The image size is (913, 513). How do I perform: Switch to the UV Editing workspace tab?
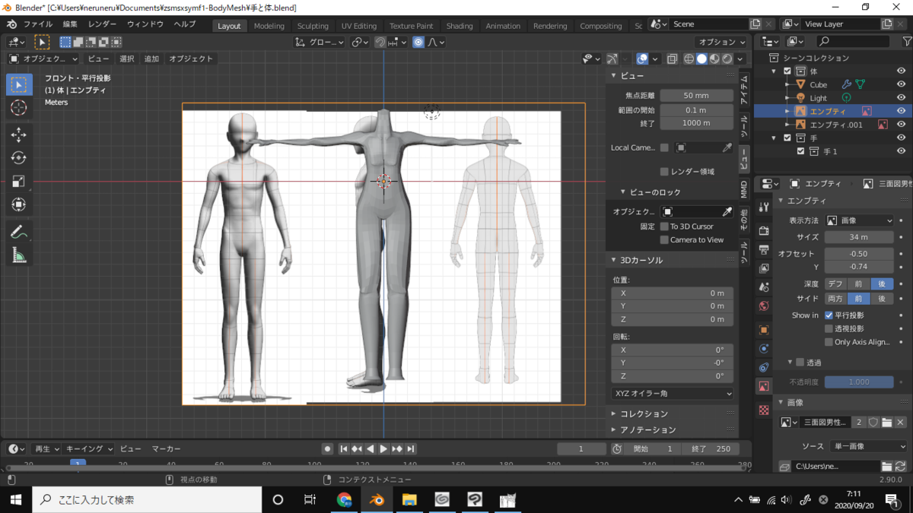[x=359, y=26]
